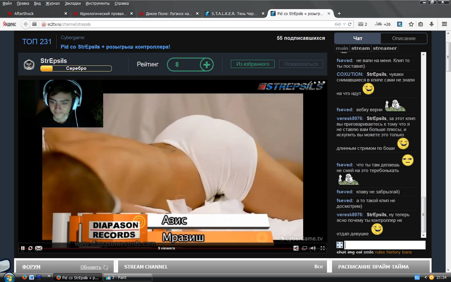Open the Правка menu
Image resolution: width=451 pixels, height=282 pixels.
click(x=23, y=3)
